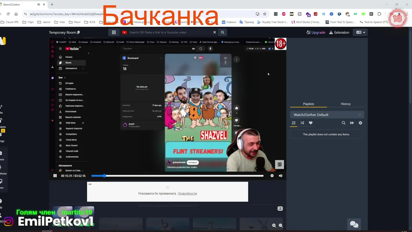Open the ad's Подробности link

pos(187,193)
